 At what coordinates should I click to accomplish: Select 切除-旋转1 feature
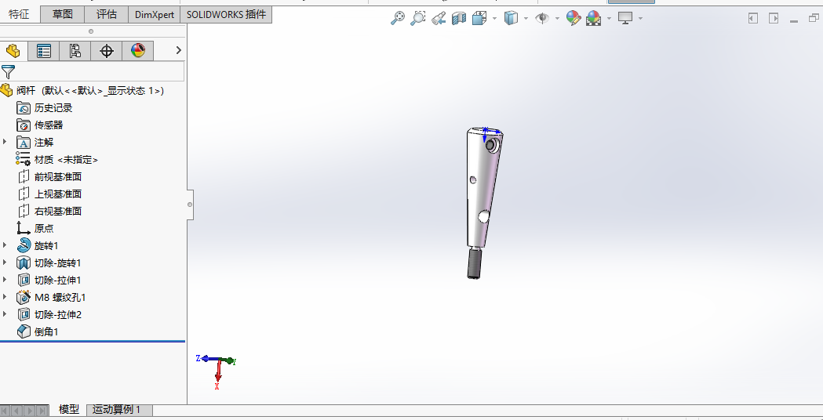[58, 263]
